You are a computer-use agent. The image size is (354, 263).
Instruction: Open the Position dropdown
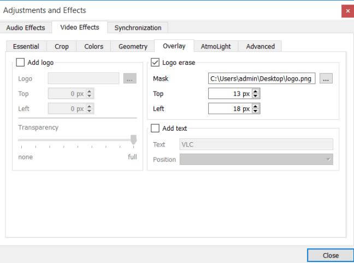coord(256,160)
